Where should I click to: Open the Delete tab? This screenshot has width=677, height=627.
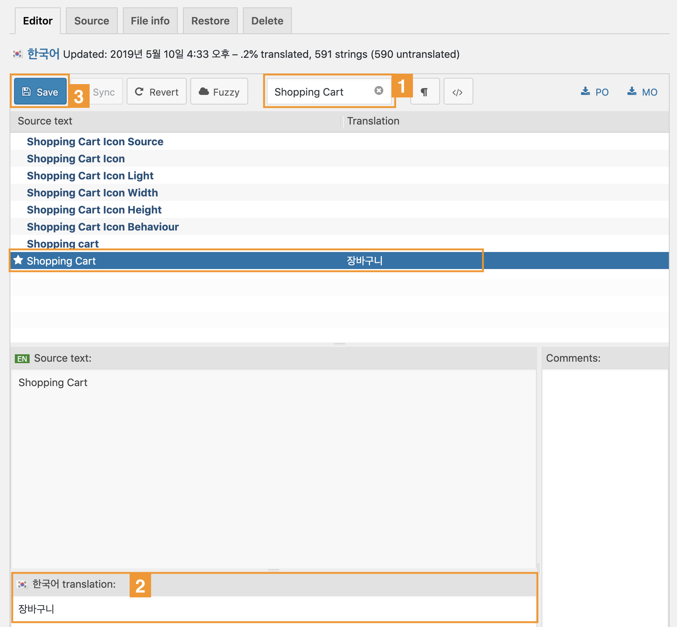click(267, 21)
